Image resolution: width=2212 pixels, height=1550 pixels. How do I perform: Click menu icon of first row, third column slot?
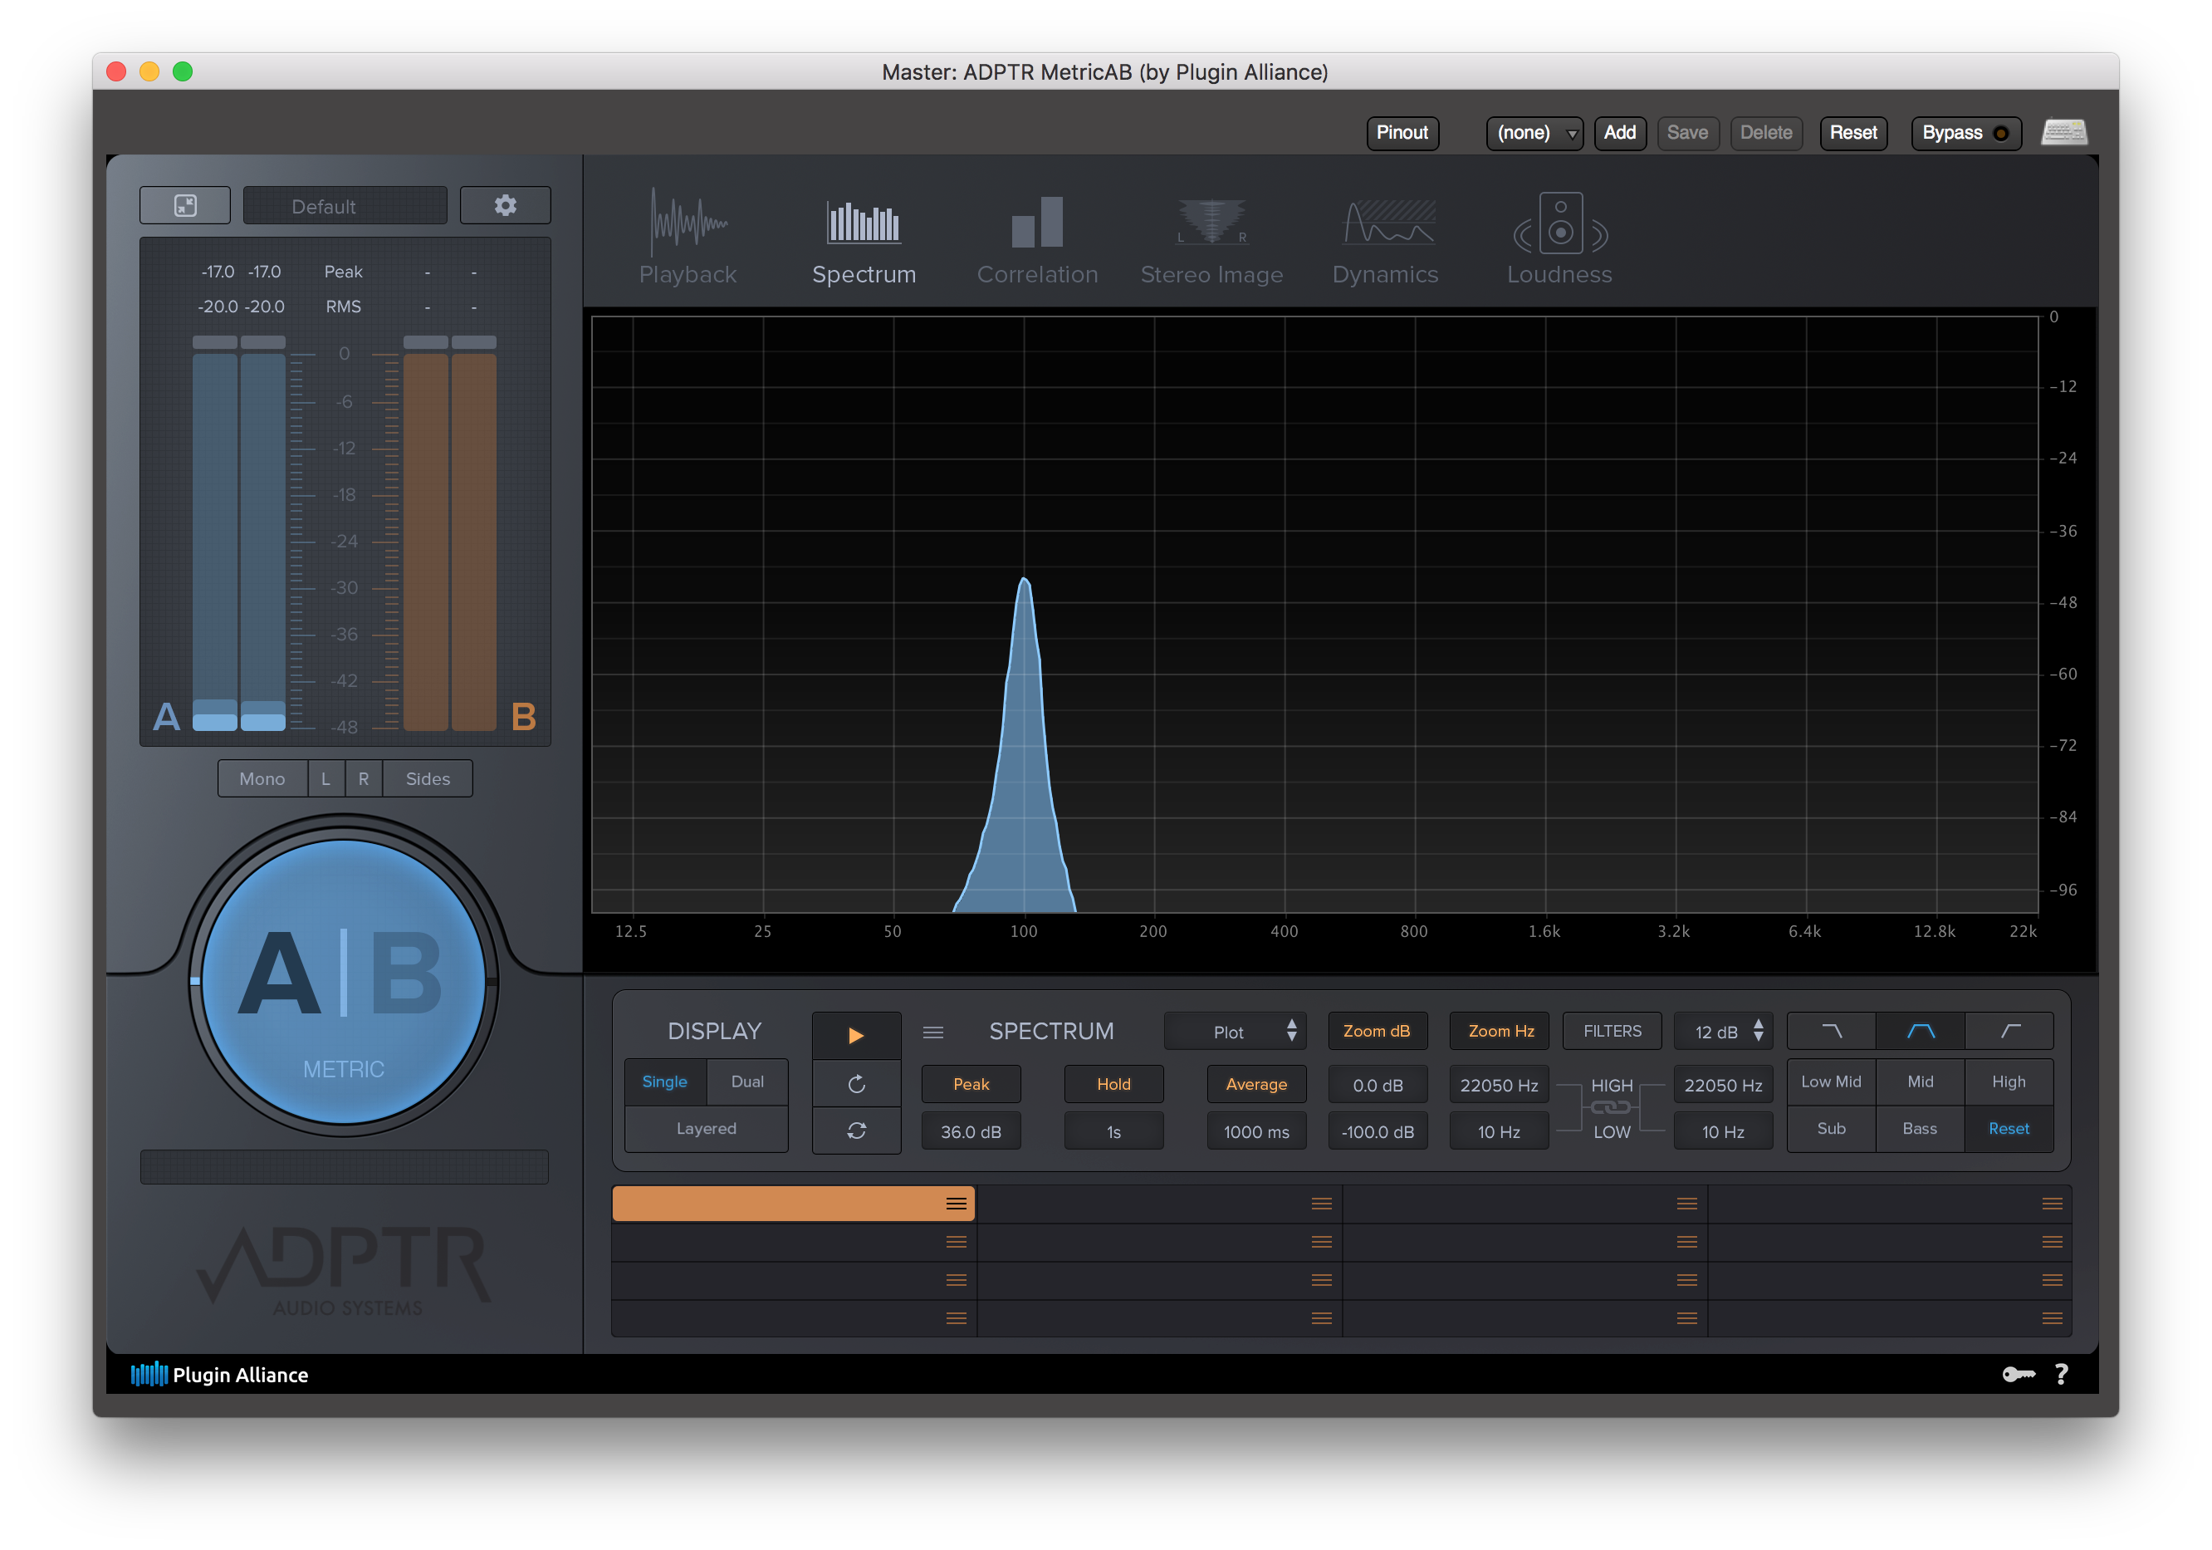(1686, 1204)
